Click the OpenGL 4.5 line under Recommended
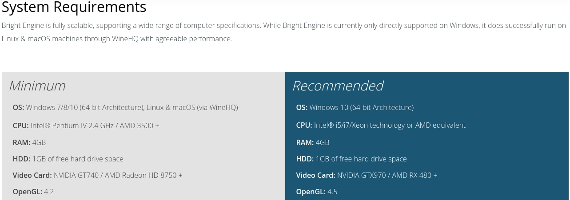The image size is (570, 200). tap(317, 192)
